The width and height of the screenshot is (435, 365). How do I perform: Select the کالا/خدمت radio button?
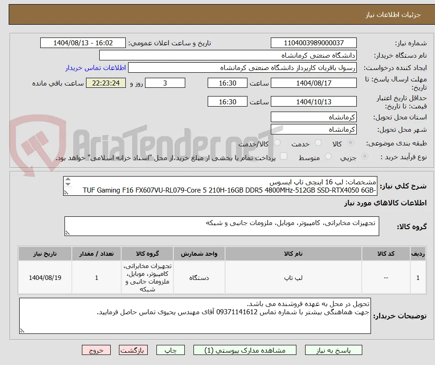(277, 143)
